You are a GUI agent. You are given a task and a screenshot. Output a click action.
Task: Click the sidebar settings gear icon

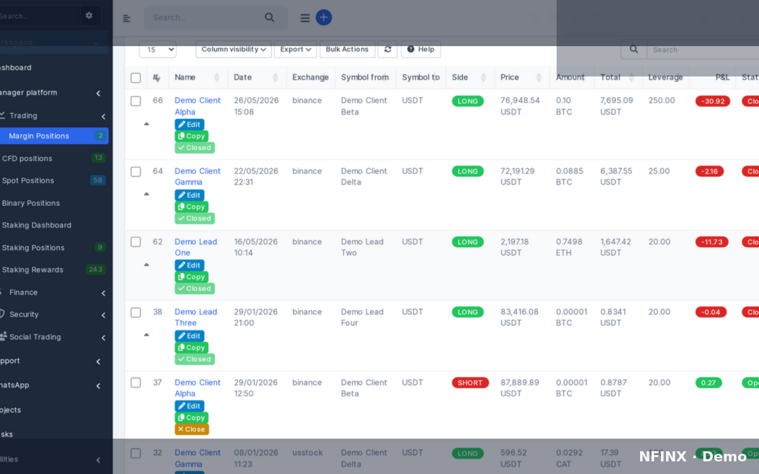click(x=89, y=16)
